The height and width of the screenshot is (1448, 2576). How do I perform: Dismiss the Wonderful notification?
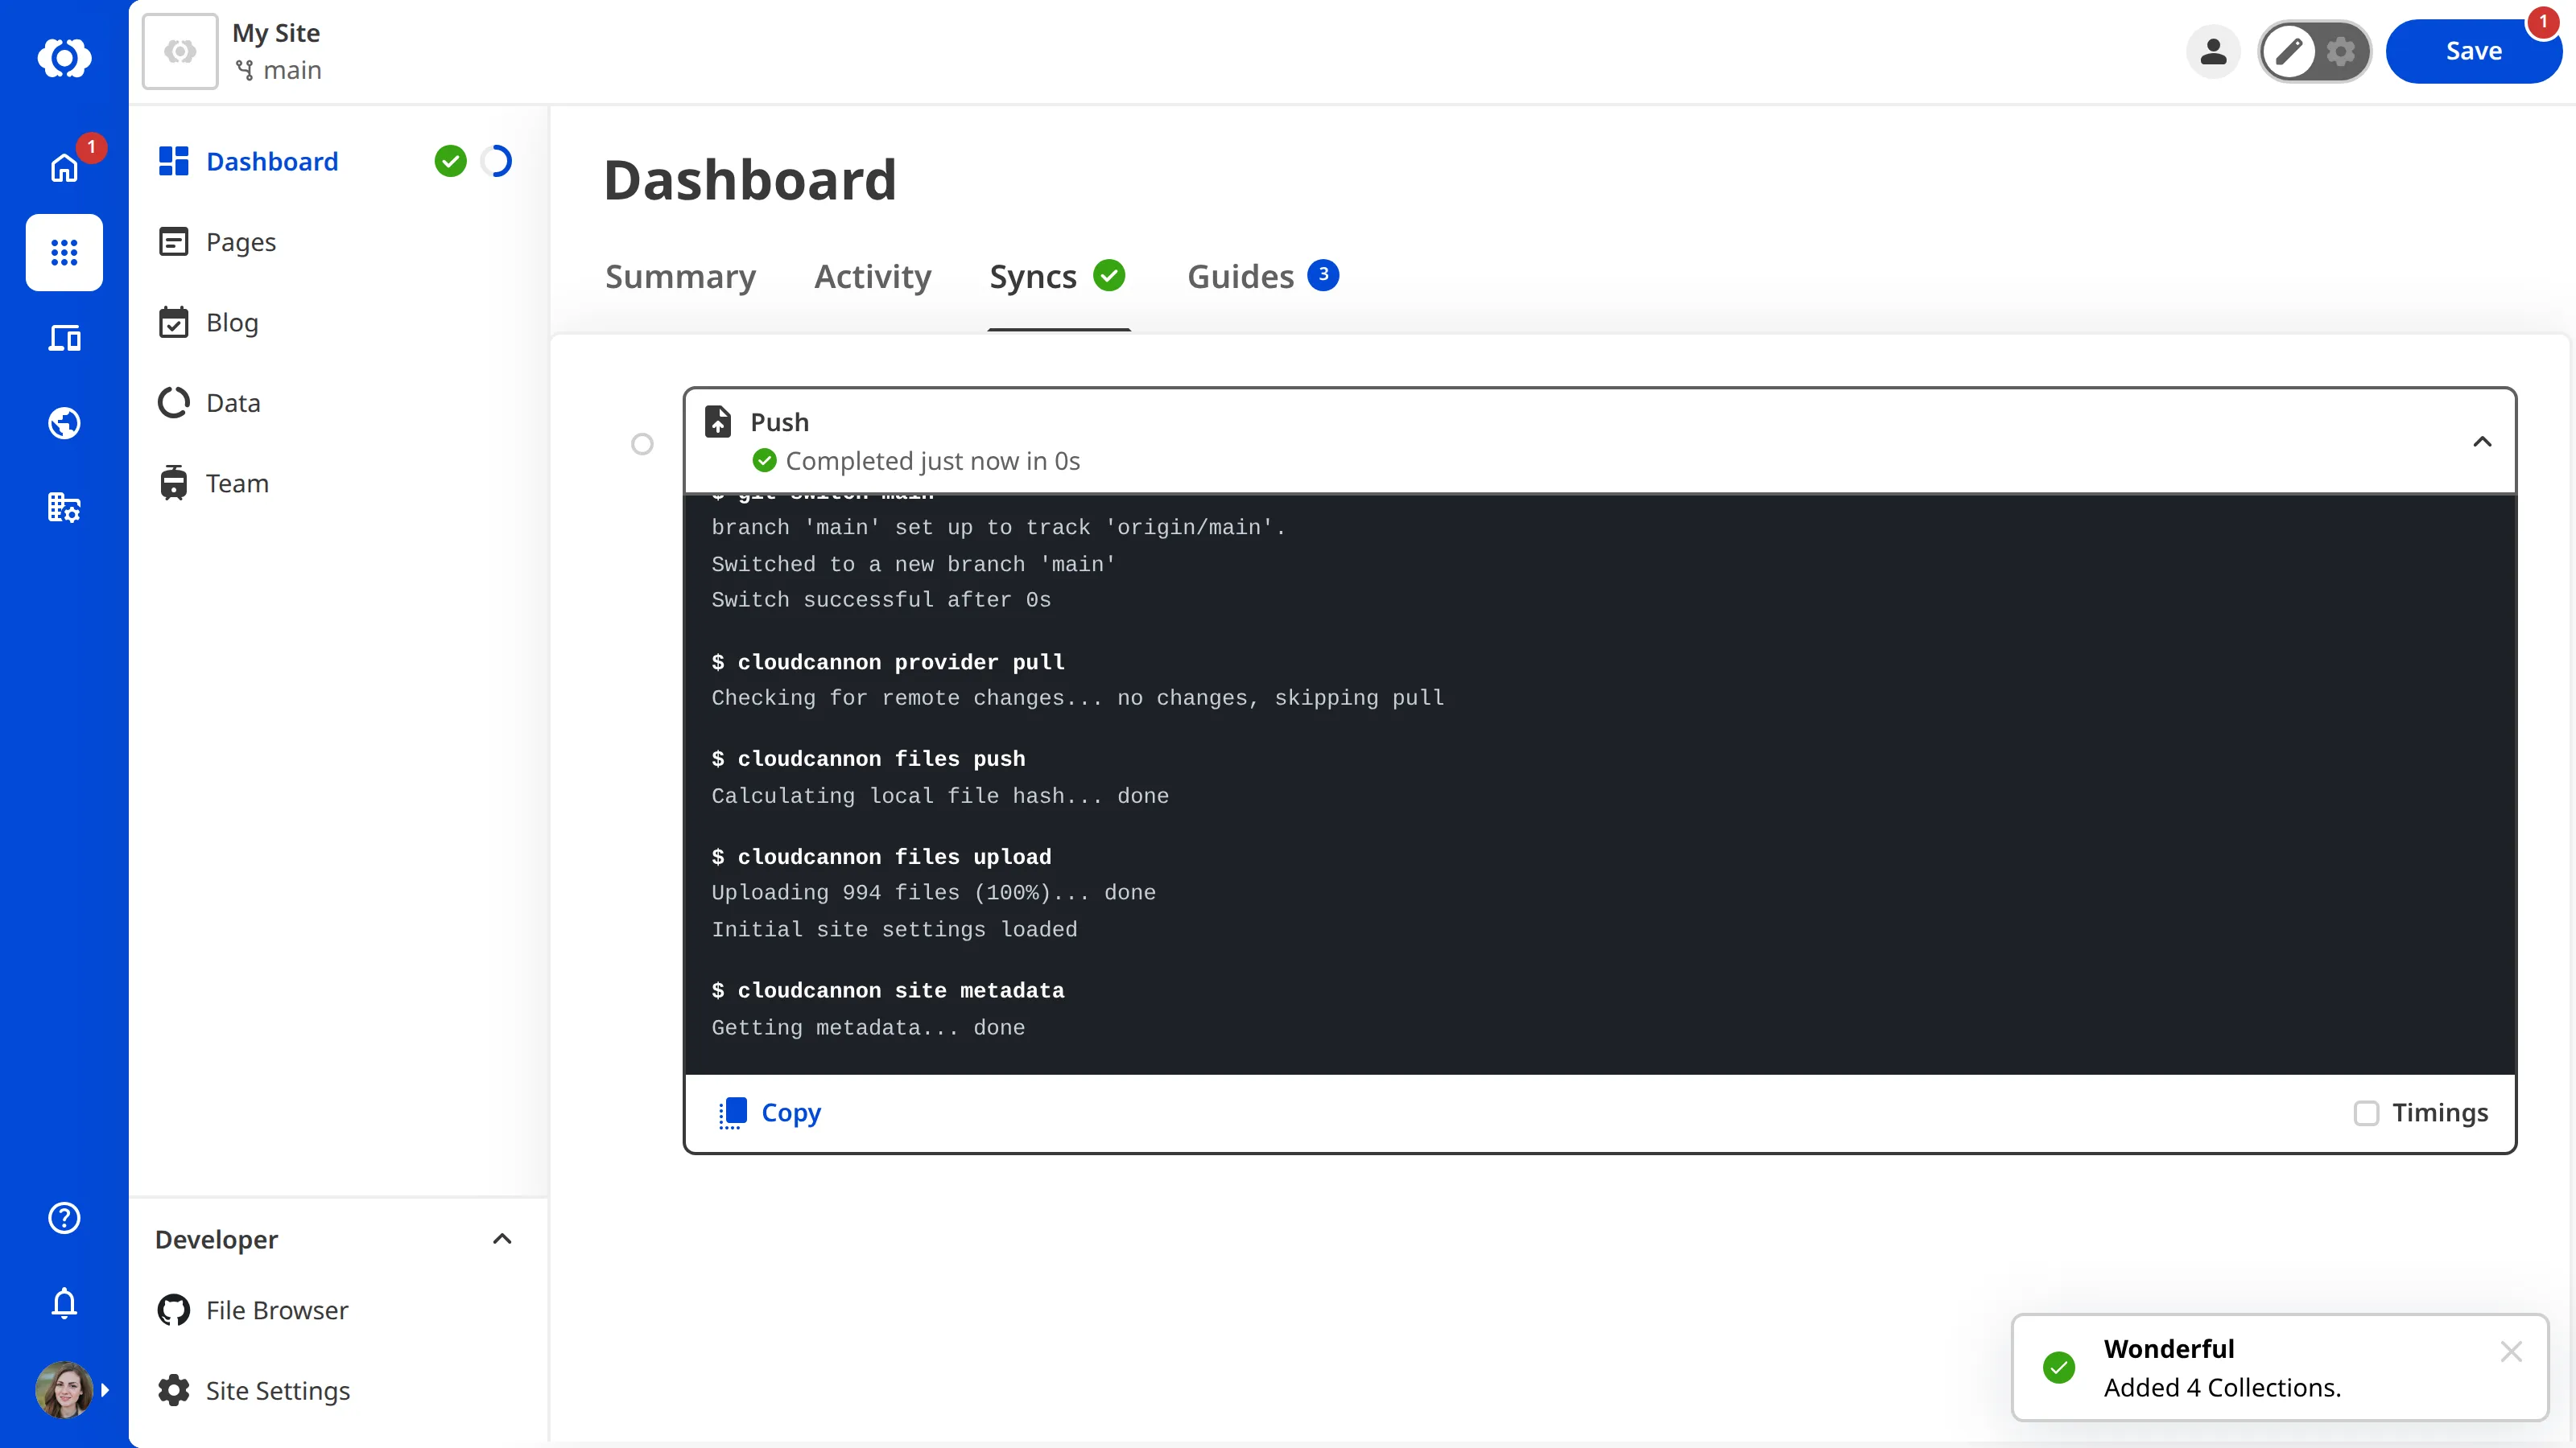2511,1351
